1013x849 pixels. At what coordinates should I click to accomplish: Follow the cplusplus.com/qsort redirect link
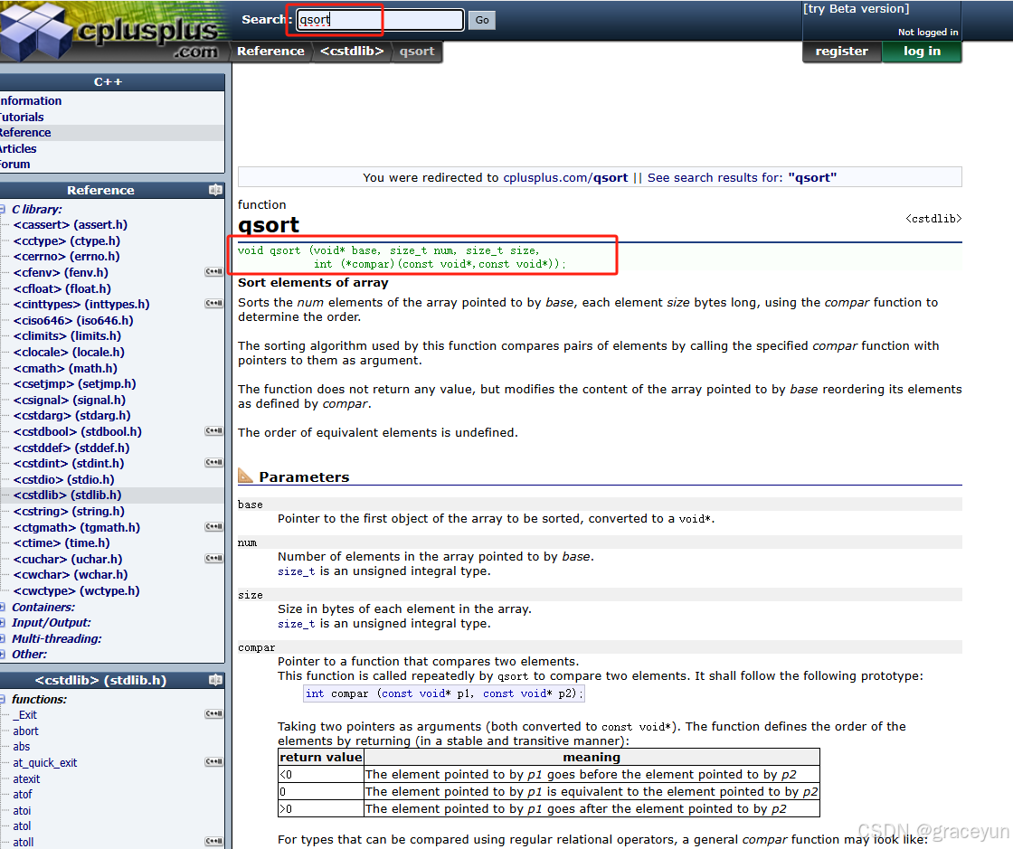[x=565, y=177]
